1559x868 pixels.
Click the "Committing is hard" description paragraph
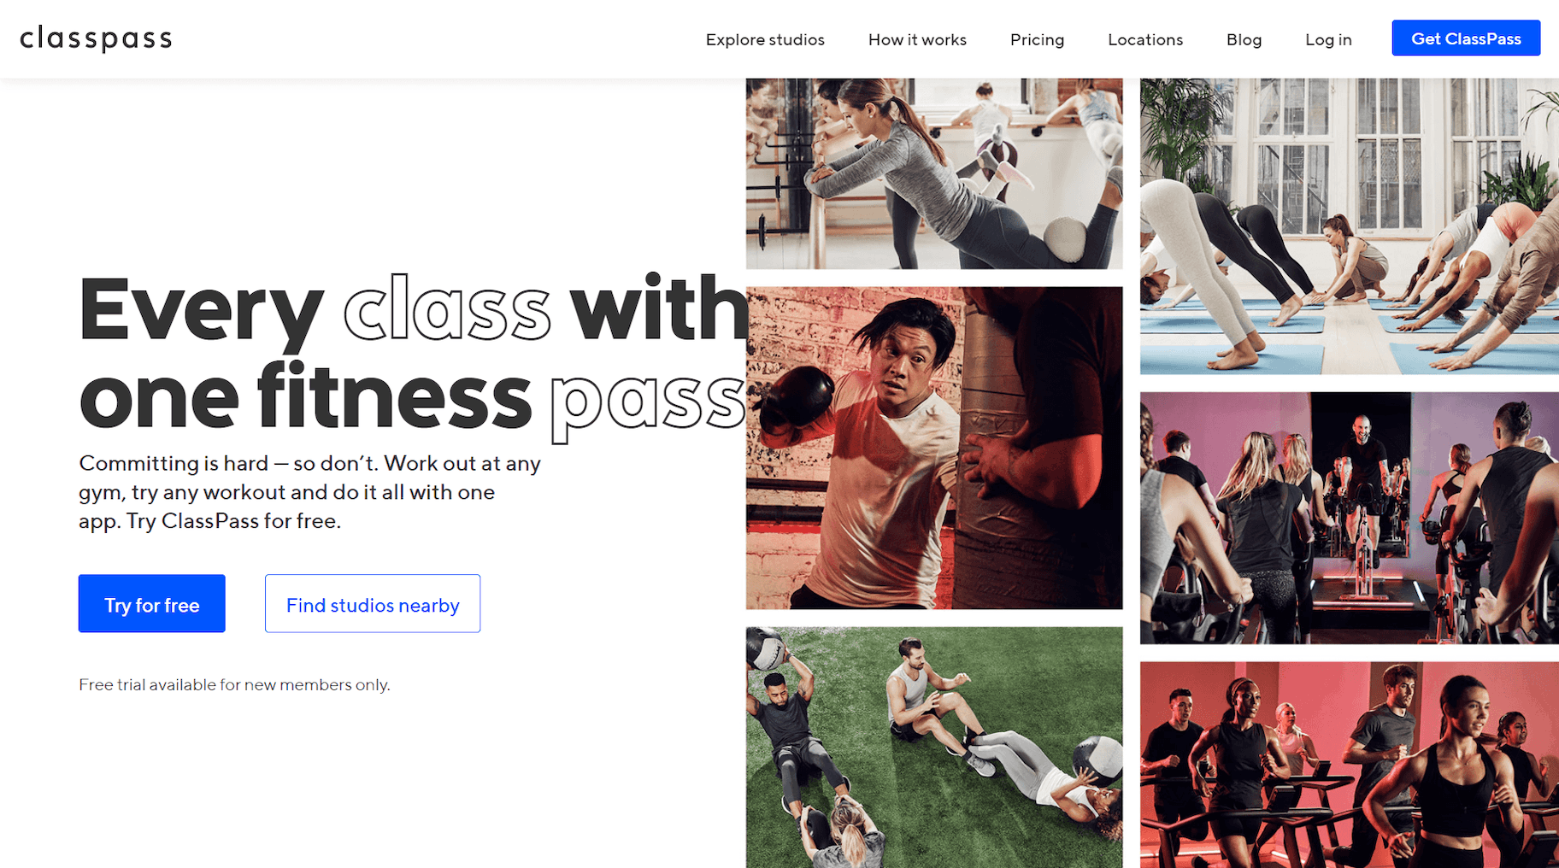tap(309, 492)
